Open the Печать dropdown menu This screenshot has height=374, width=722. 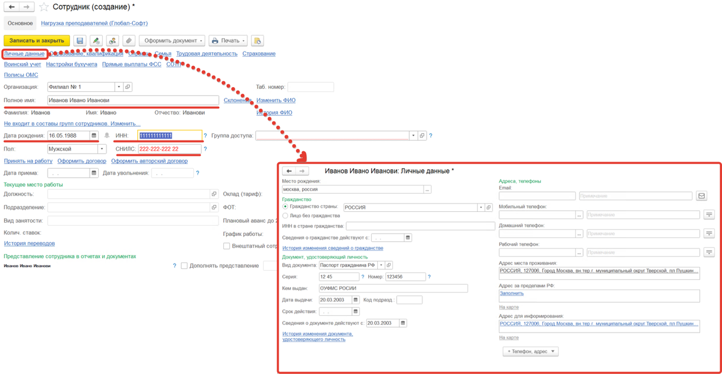click(228, 41)
